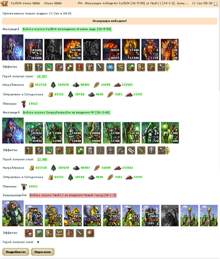The image size is (220, 259).
Task: Open the green KaJIbI4 army label
Action: 67,29
